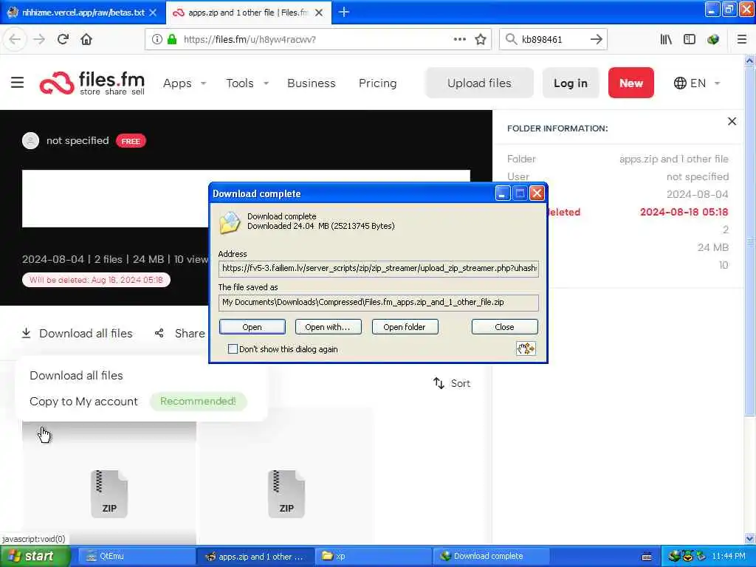Reload the files.fm page
756x567 pixels.
(x=63, y=39)
